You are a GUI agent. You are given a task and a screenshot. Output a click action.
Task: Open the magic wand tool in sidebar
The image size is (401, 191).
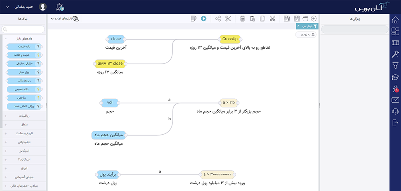395,54
